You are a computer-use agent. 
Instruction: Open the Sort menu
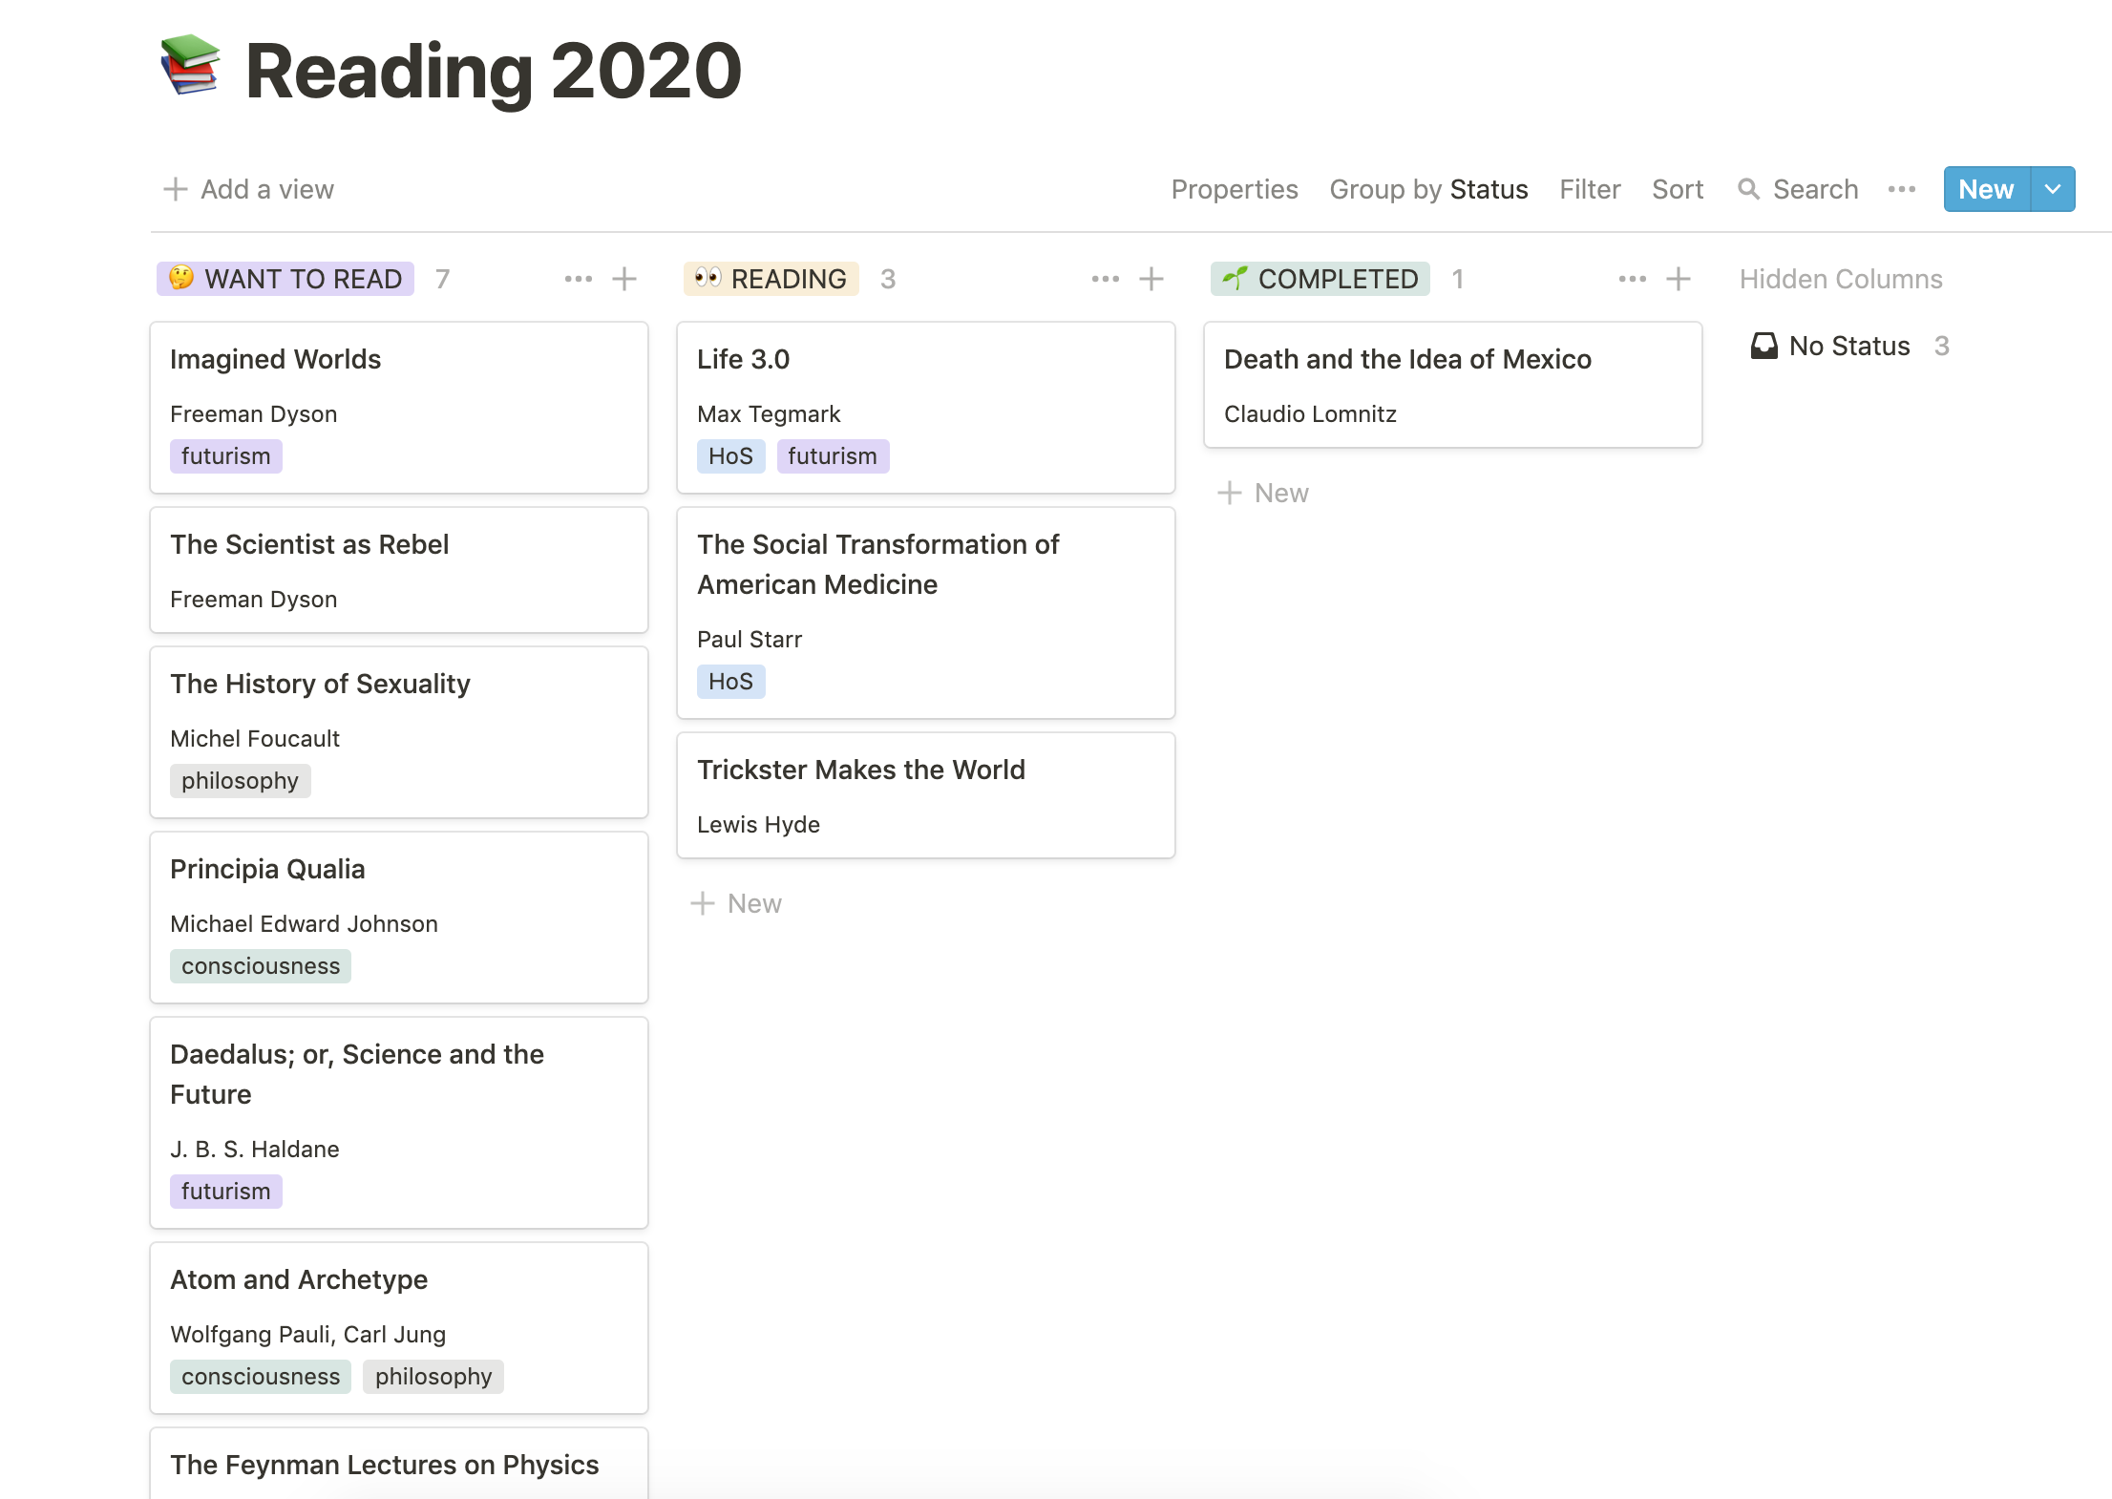(1678, 189)
